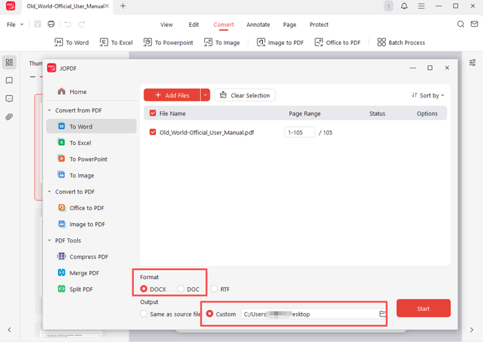
Task: Click the JOPDF Home icon in sidebar
Action: 61,91
